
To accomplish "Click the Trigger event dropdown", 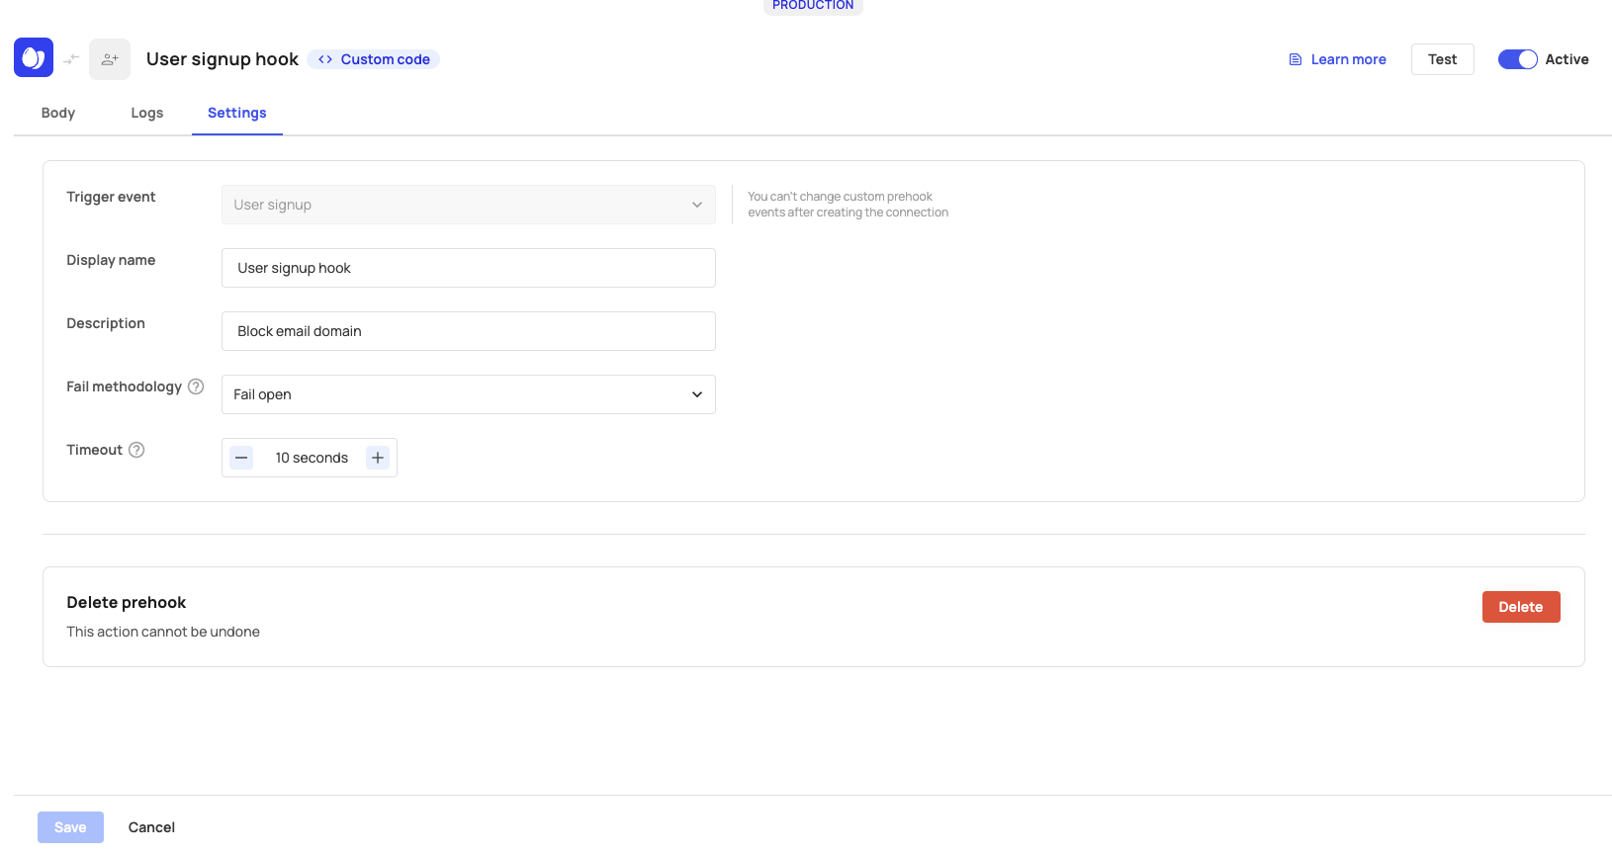I will coord(468,205).
